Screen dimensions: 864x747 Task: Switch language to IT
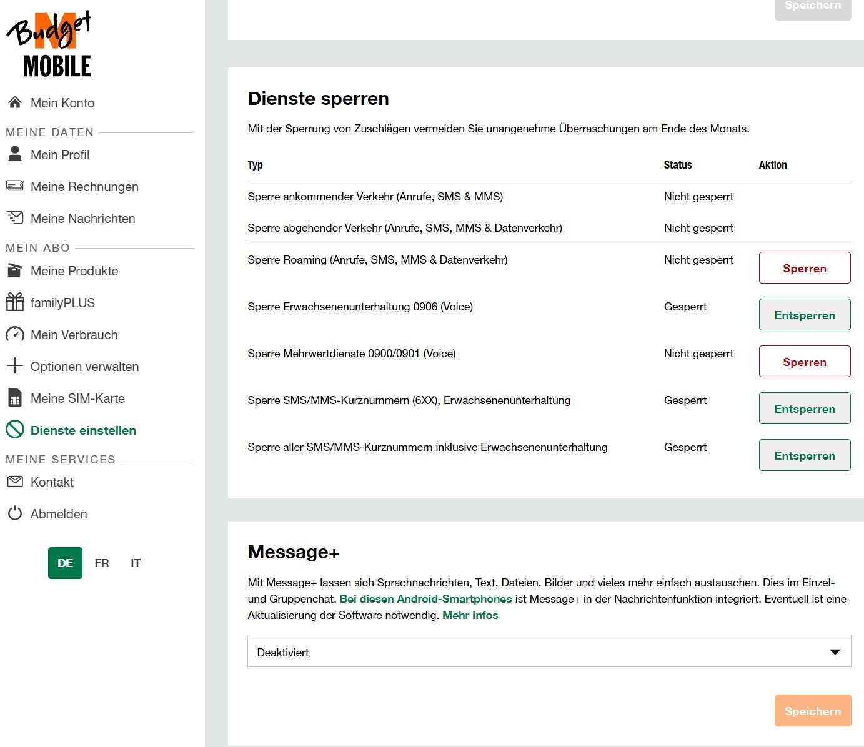point(136,563)
